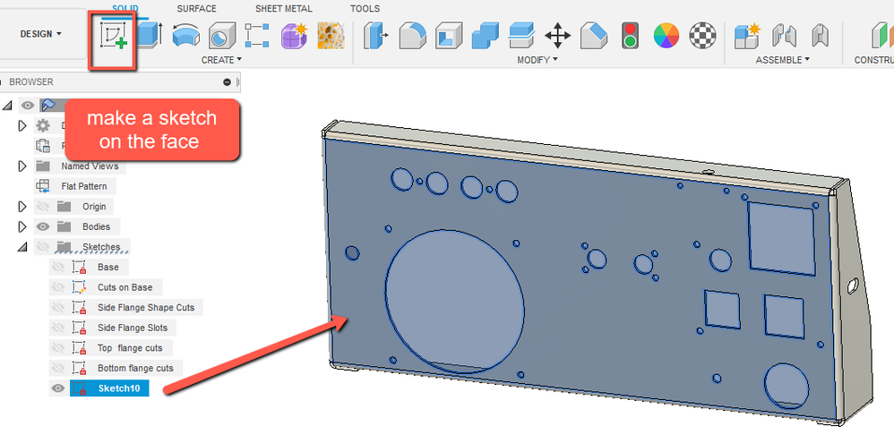Image resolution: width=894 pixels, height=443 pixels.
Task: Toggle visibility eye of the root component
Action: [x=28, y=106]
